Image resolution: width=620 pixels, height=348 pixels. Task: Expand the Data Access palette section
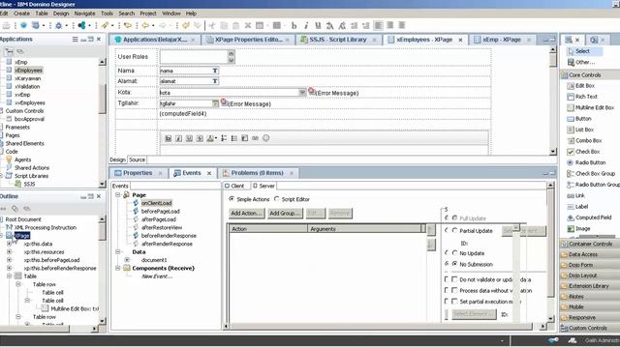(590, 255)
